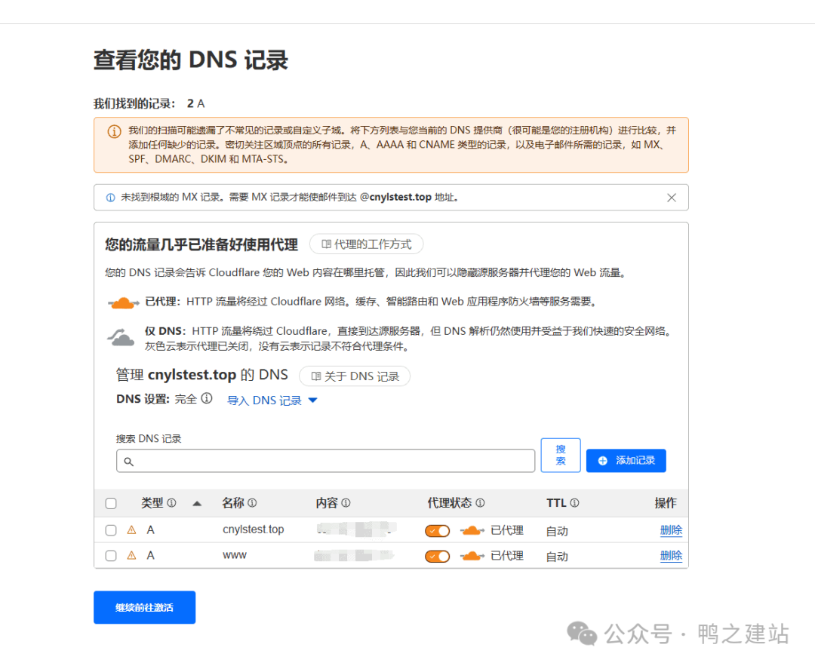Check the select-all checkbox in the table header
Screen dimensions: 815x666
click(110, 502)
